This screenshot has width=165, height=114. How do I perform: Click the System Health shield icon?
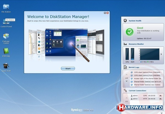point(125,21)
